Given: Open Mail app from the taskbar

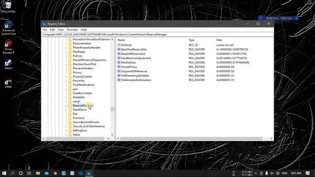Looking at the screenshot, I should (47, 173).
